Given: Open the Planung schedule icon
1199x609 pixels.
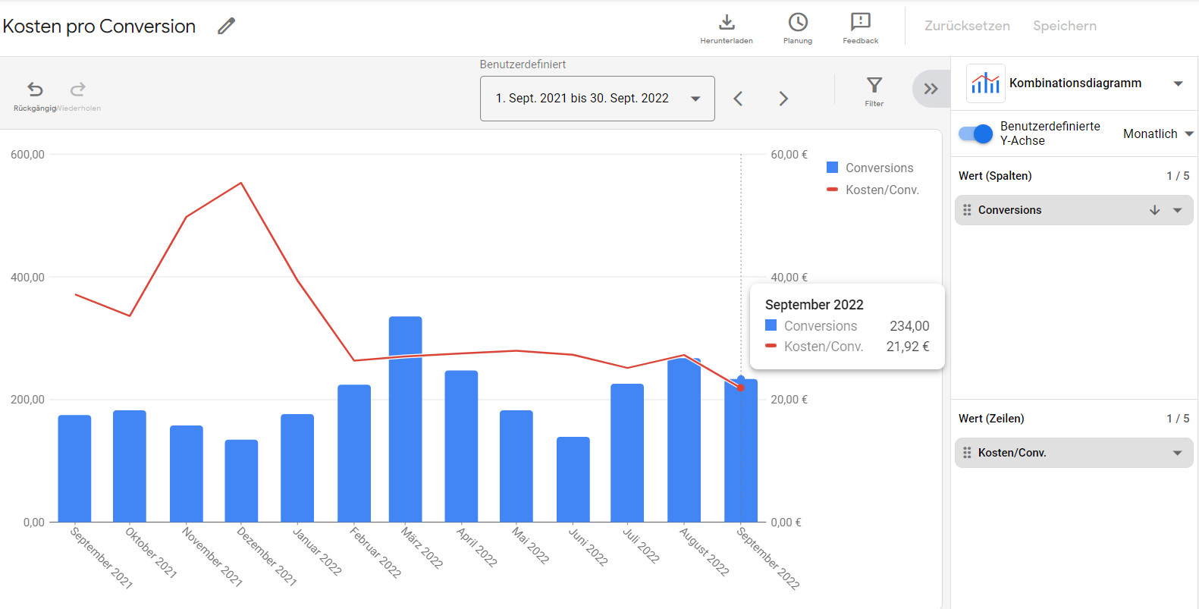Looking at the screenshot, I should click(798, 29).
